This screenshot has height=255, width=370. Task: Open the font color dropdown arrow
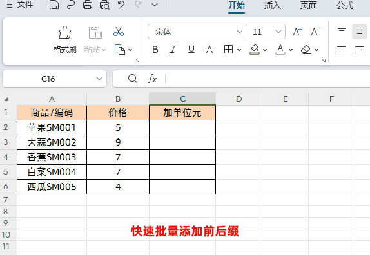[291, 50]
